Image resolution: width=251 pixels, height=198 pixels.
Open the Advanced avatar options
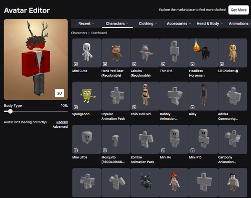60,127
